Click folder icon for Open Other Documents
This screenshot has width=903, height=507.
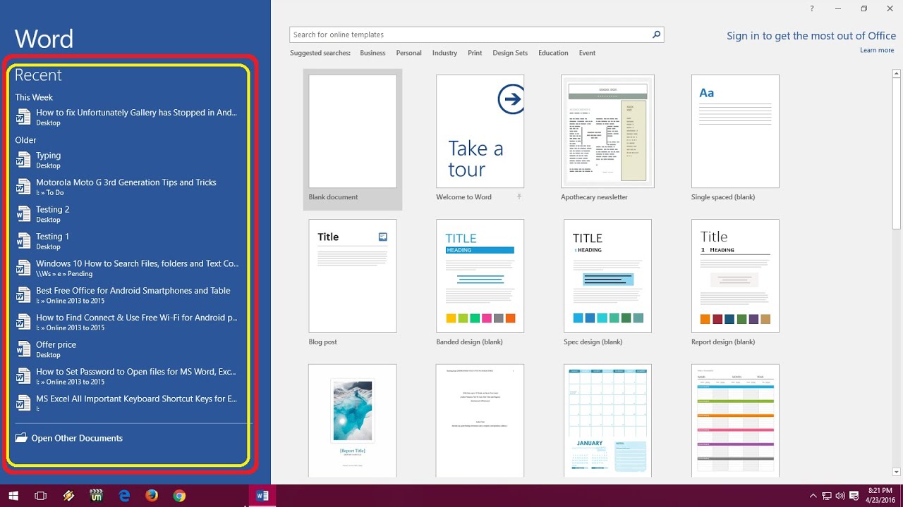point(21,438)
